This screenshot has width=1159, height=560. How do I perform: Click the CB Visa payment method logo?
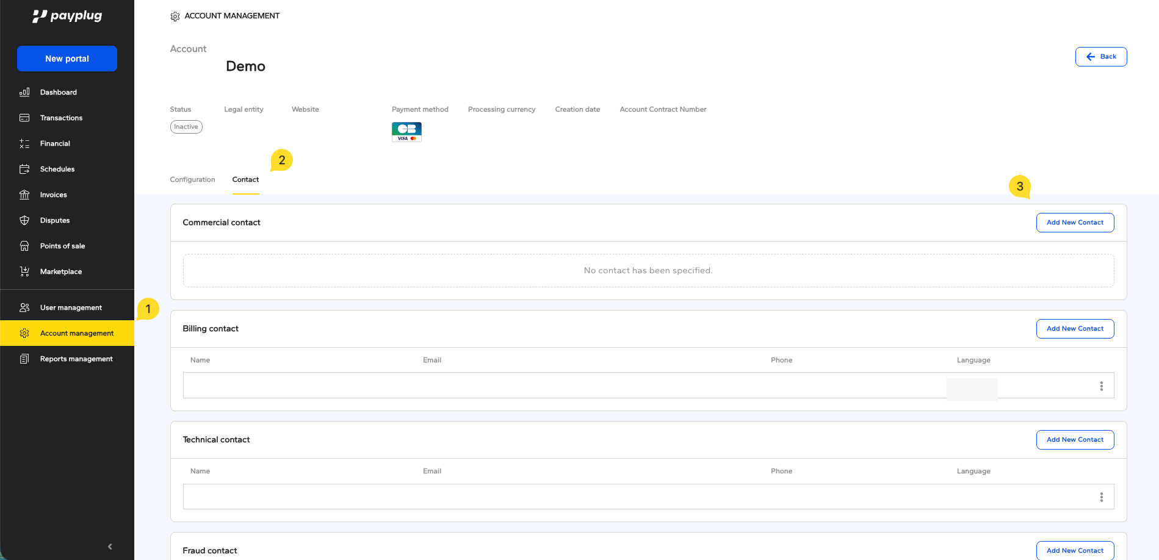406,132
